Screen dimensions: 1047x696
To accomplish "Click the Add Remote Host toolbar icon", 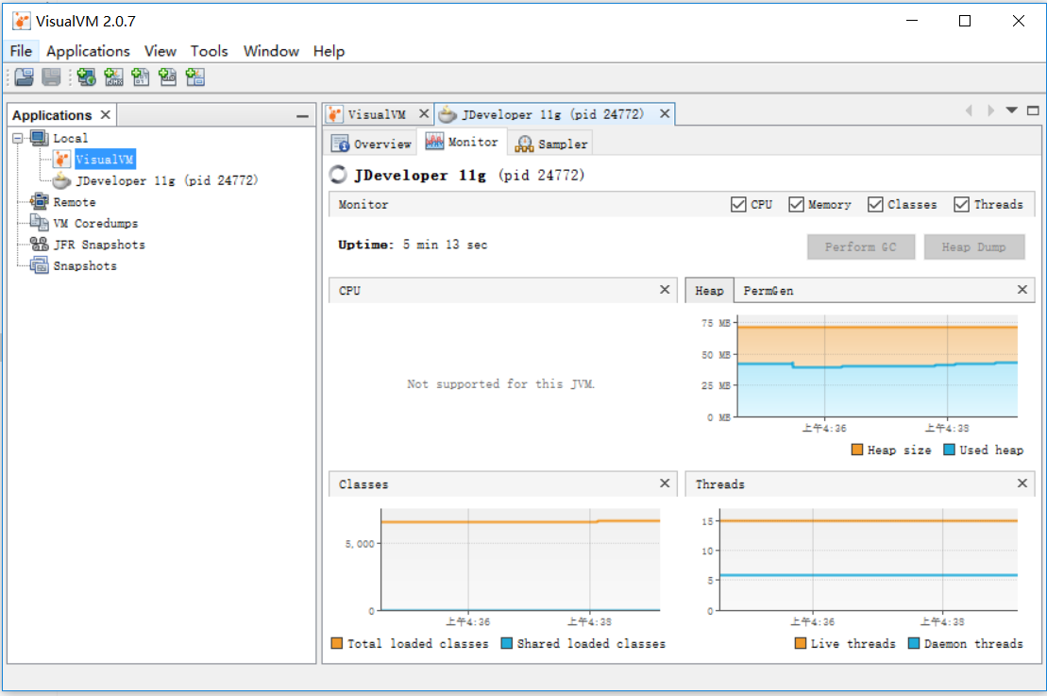I will coord(86,77).
